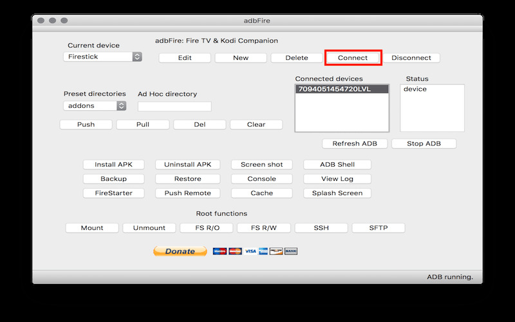Click the FireStarter button

(x=114, y=193)
